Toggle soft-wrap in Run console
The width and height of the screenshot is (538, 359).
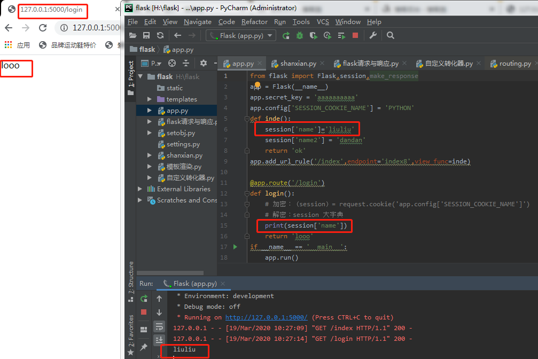(159, 326)
